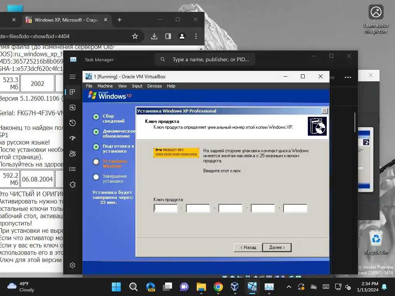
Task: Open VirtualBox File menu
Action: [89, 86]
